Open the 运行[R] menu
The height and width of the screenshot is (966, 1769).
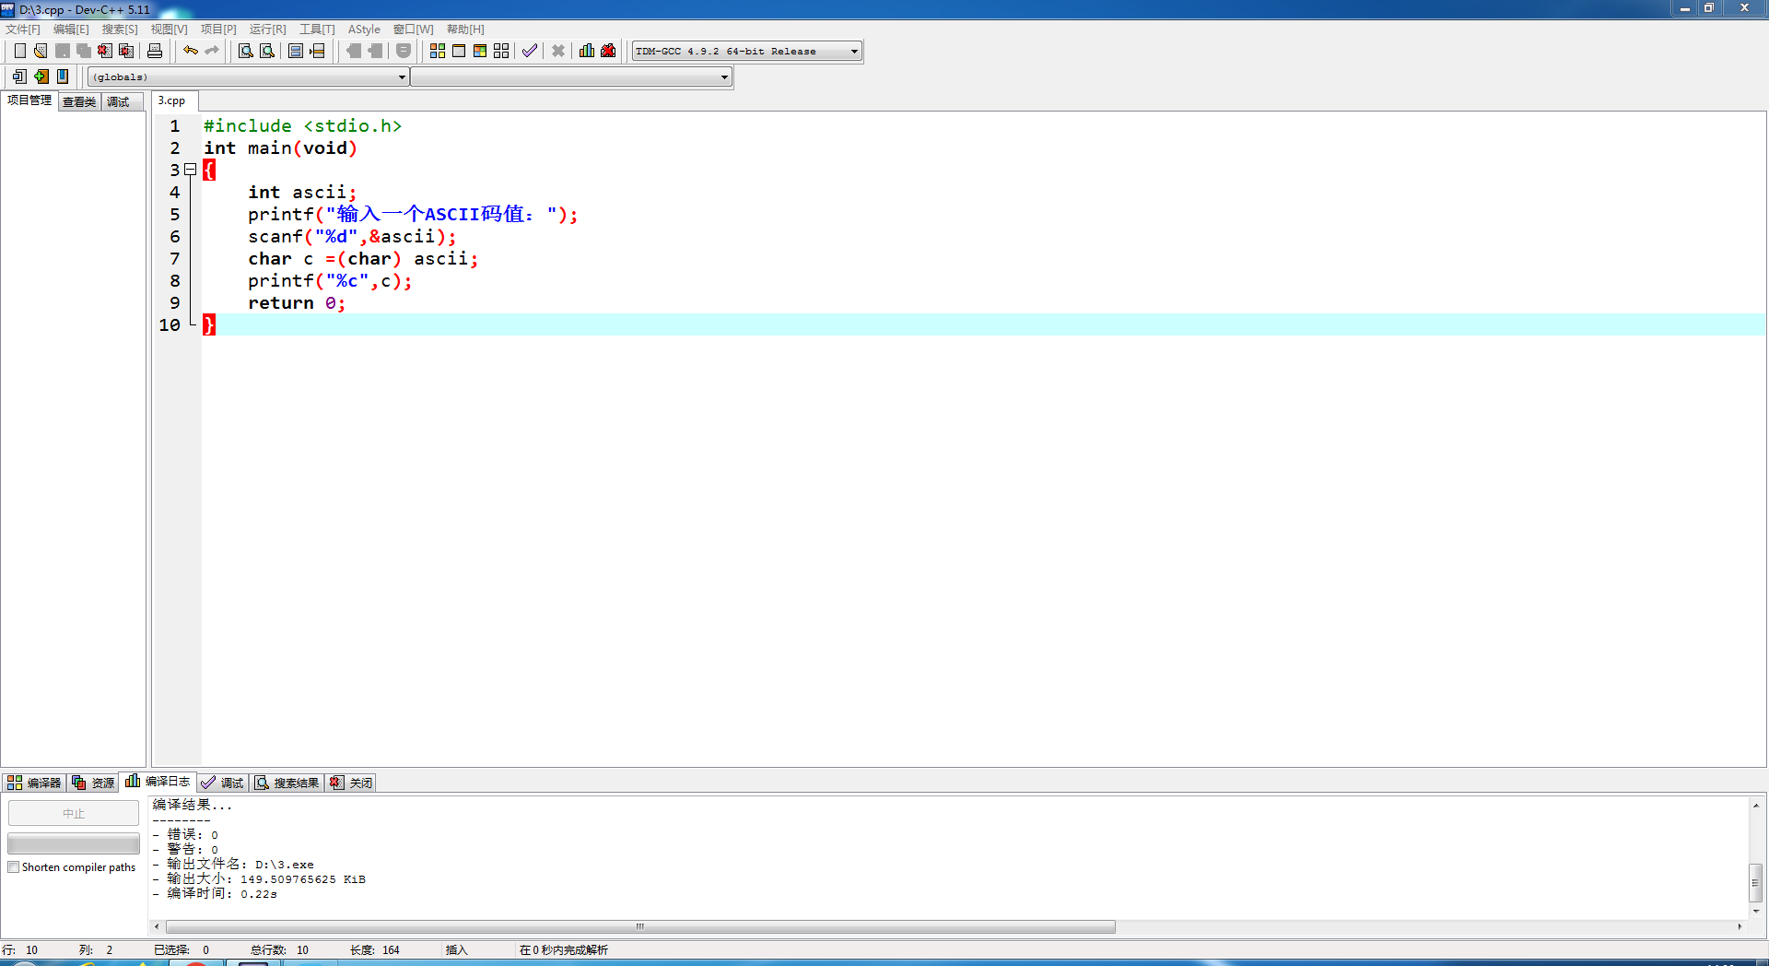click(267, 29)
